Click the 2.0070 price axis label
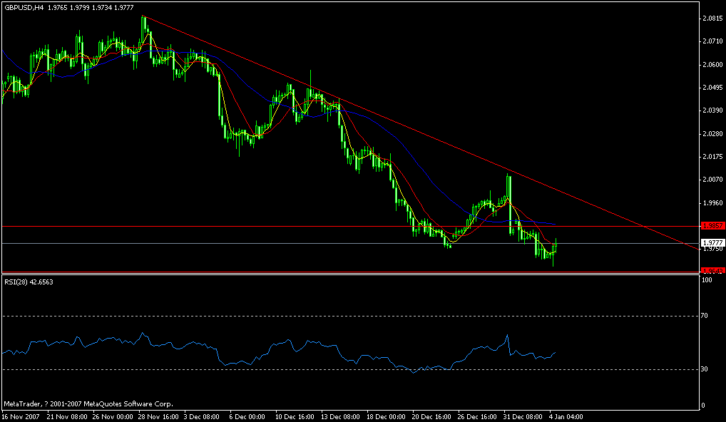This screenshot has height=422, width=726. 712,180
